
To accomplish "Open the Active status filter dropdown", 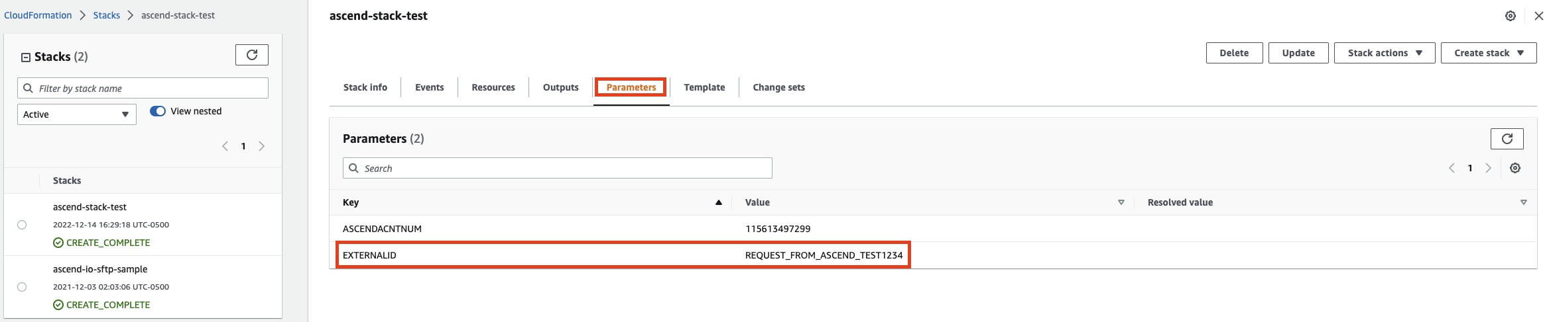I will point(77,114).
